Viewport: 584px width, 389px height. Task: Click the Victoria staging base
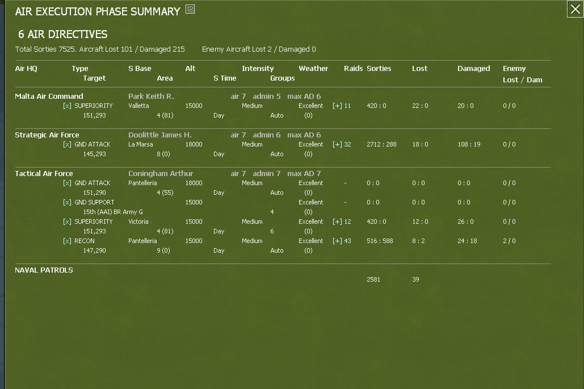pyautogui.click(x=138, y=221)
